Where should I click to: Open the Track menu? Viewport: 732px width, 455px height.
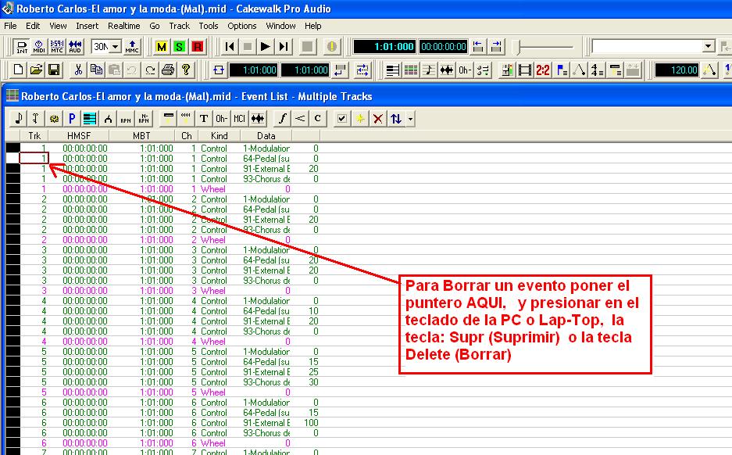pos(179,26)
